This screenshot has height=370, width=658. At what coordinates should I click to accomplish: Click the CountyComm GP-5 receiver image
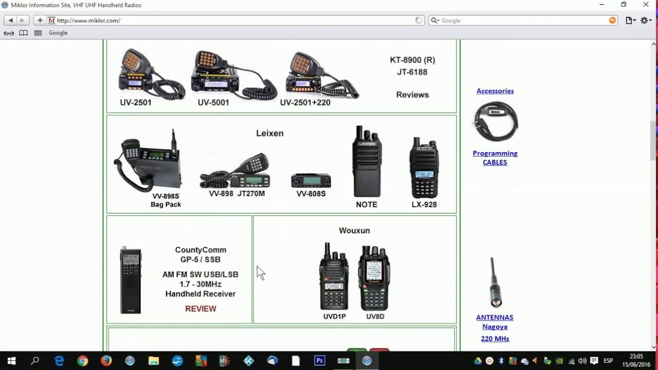click(x=131, y=280)
